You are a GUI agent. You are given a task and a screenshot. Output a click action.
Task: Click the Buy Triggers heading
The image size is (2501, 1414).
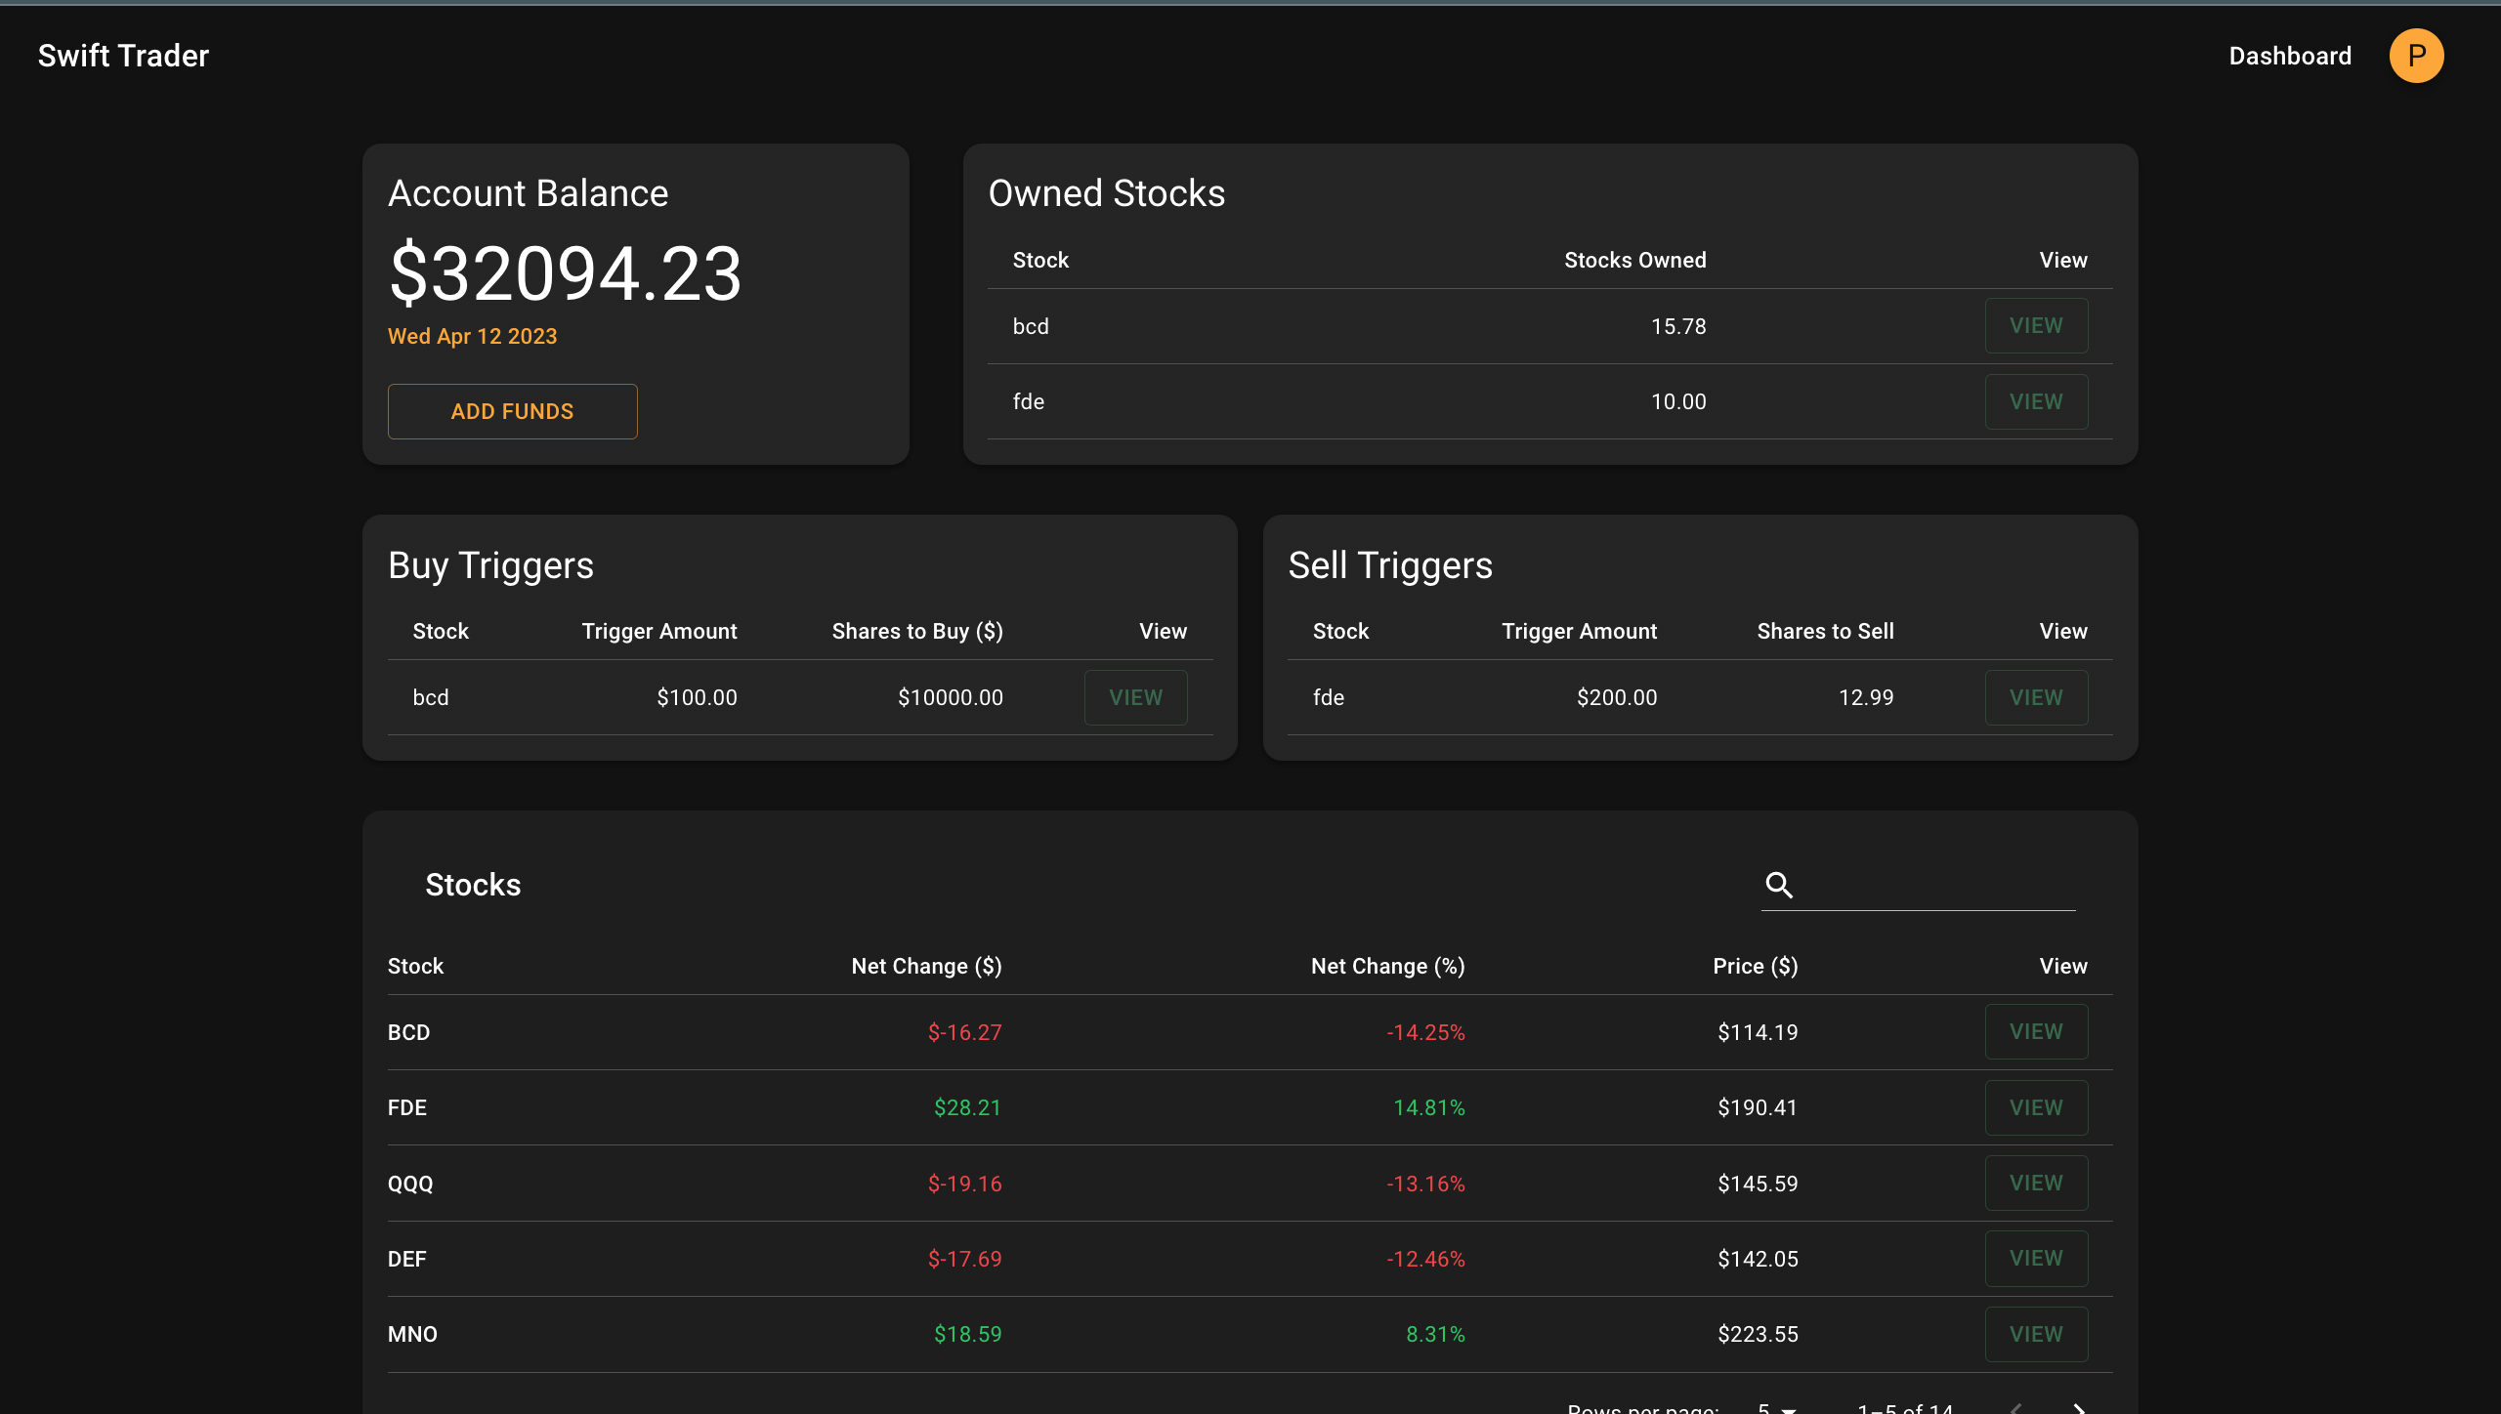pos(490,565)
